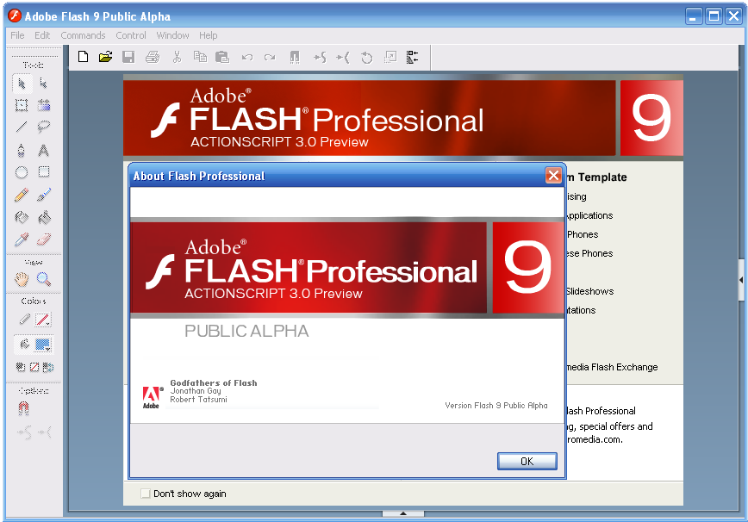Select the Free Transform tool
The image size is (748, 522).
tap(22, 105)
